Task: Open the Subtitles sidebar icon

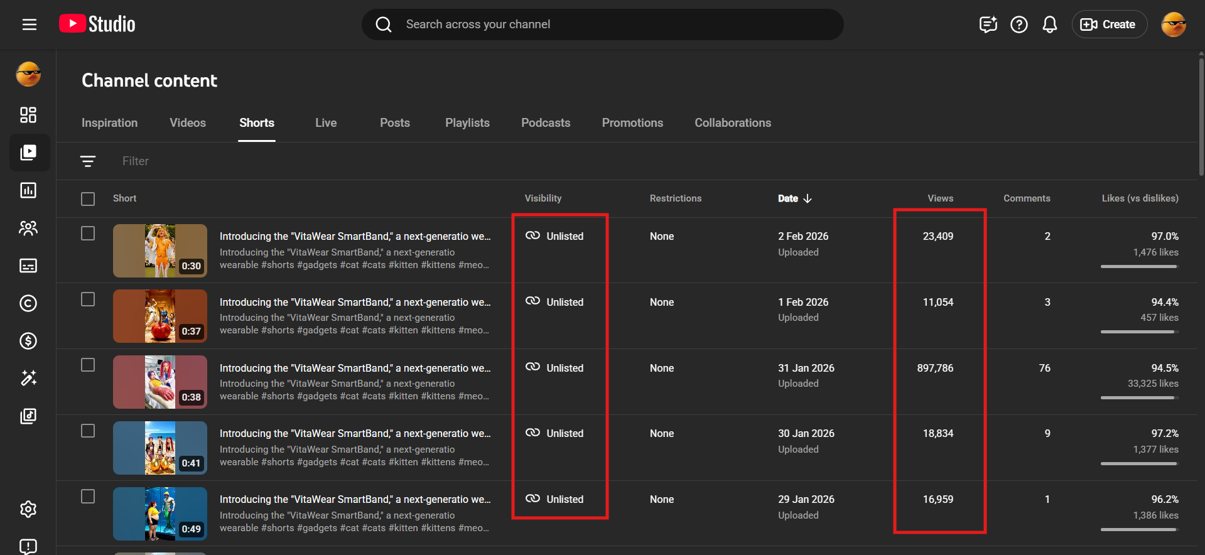Action: (28, 266)
